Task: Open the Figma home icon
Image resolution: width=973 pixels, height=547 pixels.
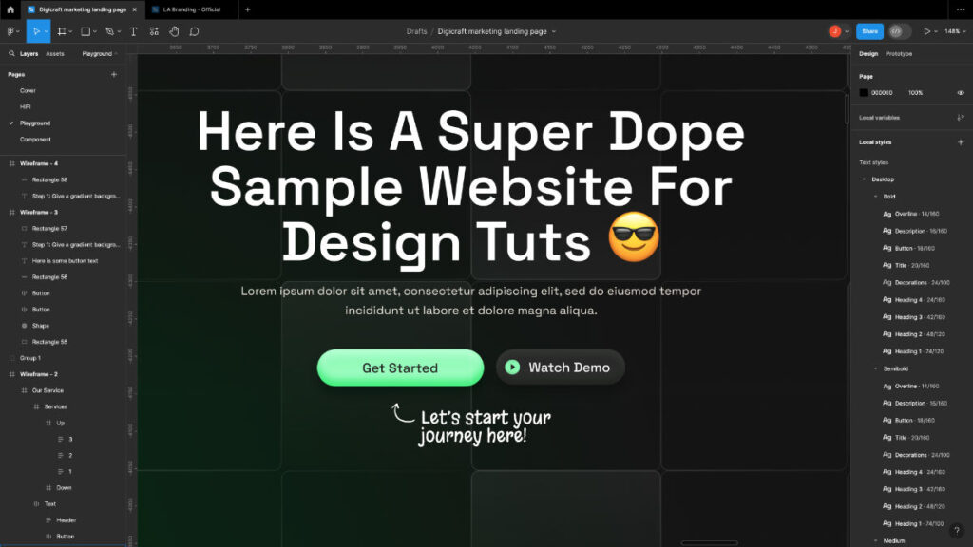Action: click(10, 9)
